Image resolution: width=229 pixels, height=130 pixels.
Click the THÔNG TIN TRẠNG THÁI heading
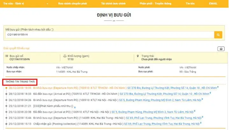point(20,82)
